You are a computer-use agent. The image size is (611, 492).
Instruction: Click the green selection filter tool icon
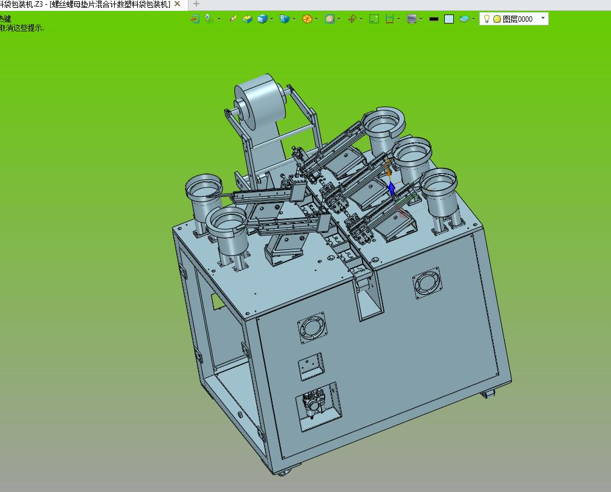(x=209, y=19)
